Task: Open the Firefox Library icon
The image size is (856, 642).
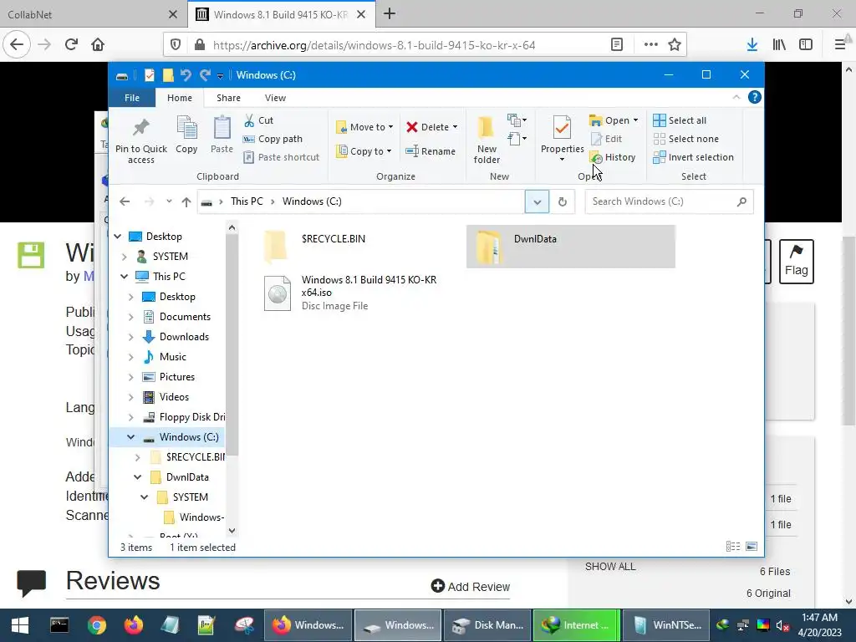Action: tap(779, 45)
